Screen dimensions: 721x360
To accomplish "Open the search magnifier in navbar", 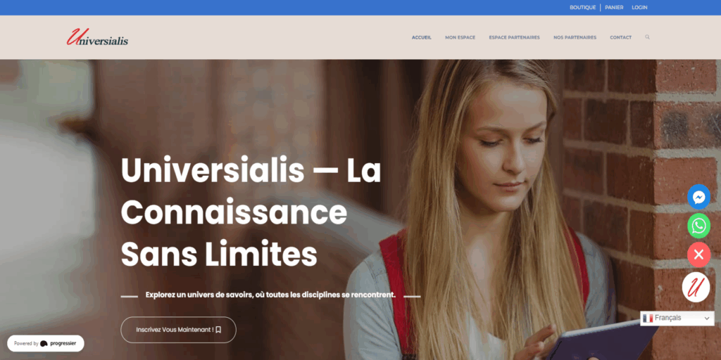I will tap(648, 37).
